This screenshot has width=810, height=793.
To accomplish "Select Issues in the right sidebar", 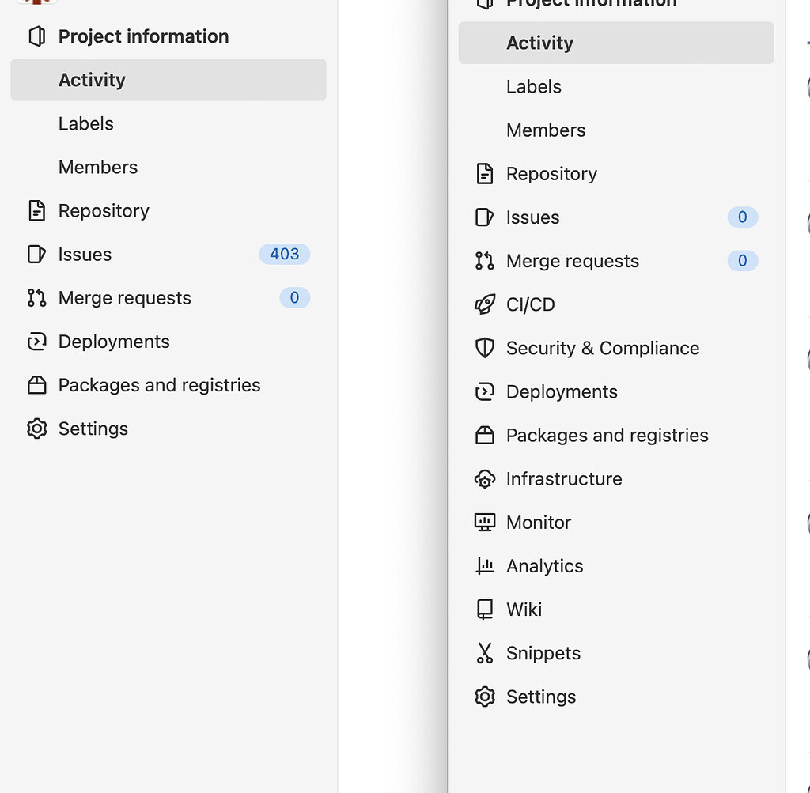I will [x=532, y=217].
